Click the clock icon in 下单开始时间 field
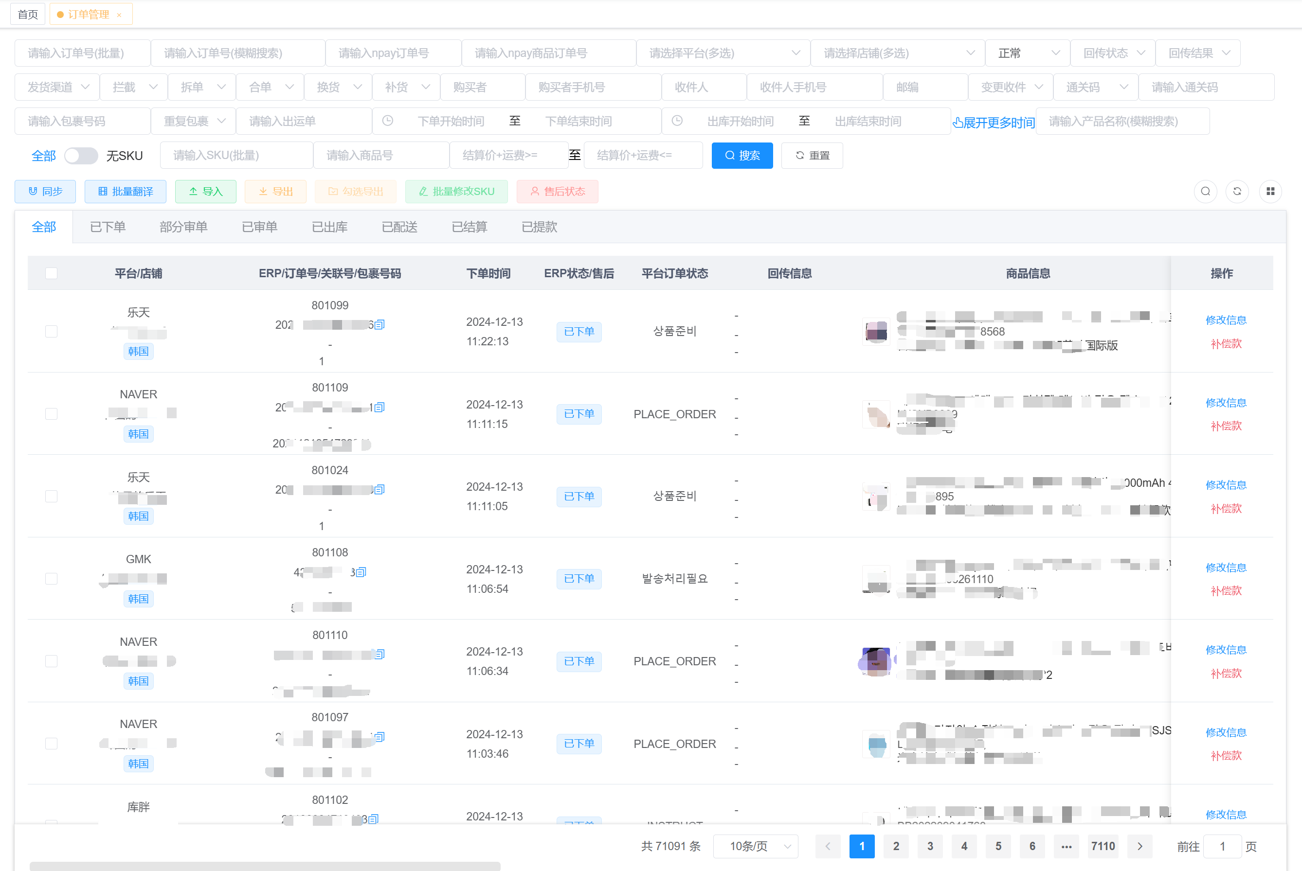The image size is (1302, 871). pos(388,121)
